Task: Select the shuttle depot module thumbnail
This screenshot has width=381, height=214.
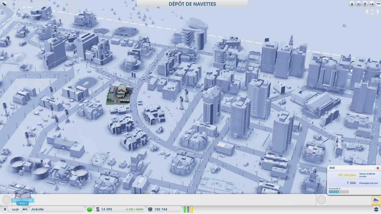Action: (23, 195)
